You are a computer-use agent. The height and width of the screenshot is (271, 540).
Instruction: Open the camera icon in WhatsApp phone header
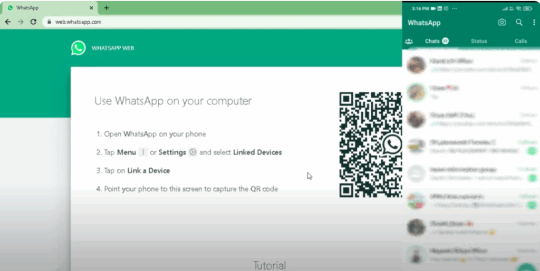coord(502,23)
